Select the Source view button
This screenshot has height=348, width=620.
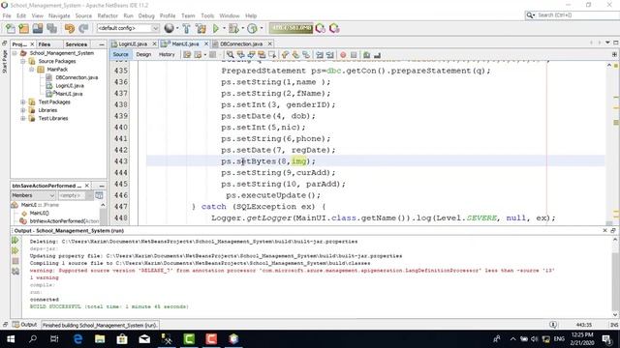120,55
